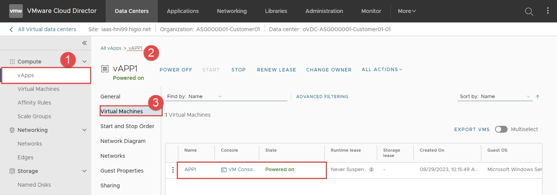Click the VMware vmw logo icon

(16, 11)
